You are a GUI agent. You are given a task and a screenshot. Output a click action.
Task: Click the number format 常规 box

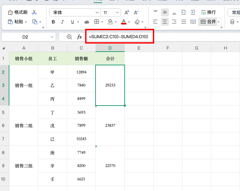pyautogui.click(x=234, y=12)
